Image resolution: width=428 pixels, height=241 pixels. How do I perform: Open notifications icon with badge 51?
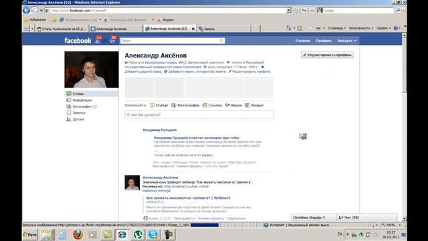pyautogui.click(x=113, y=40)
